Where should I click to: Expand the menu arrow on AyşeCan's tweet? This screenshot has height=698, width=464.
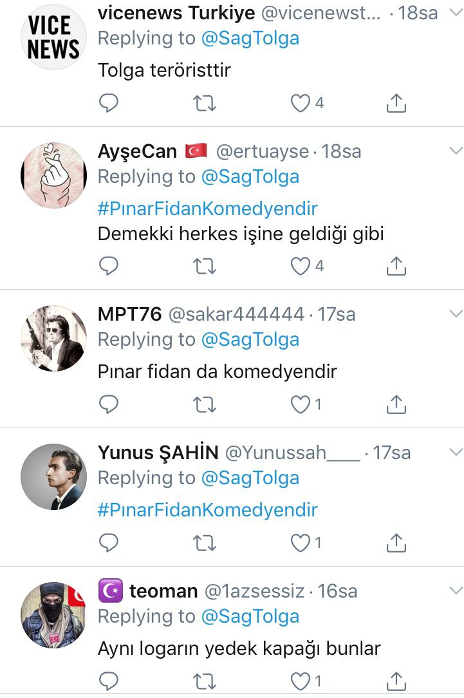[x=456, y=151]
